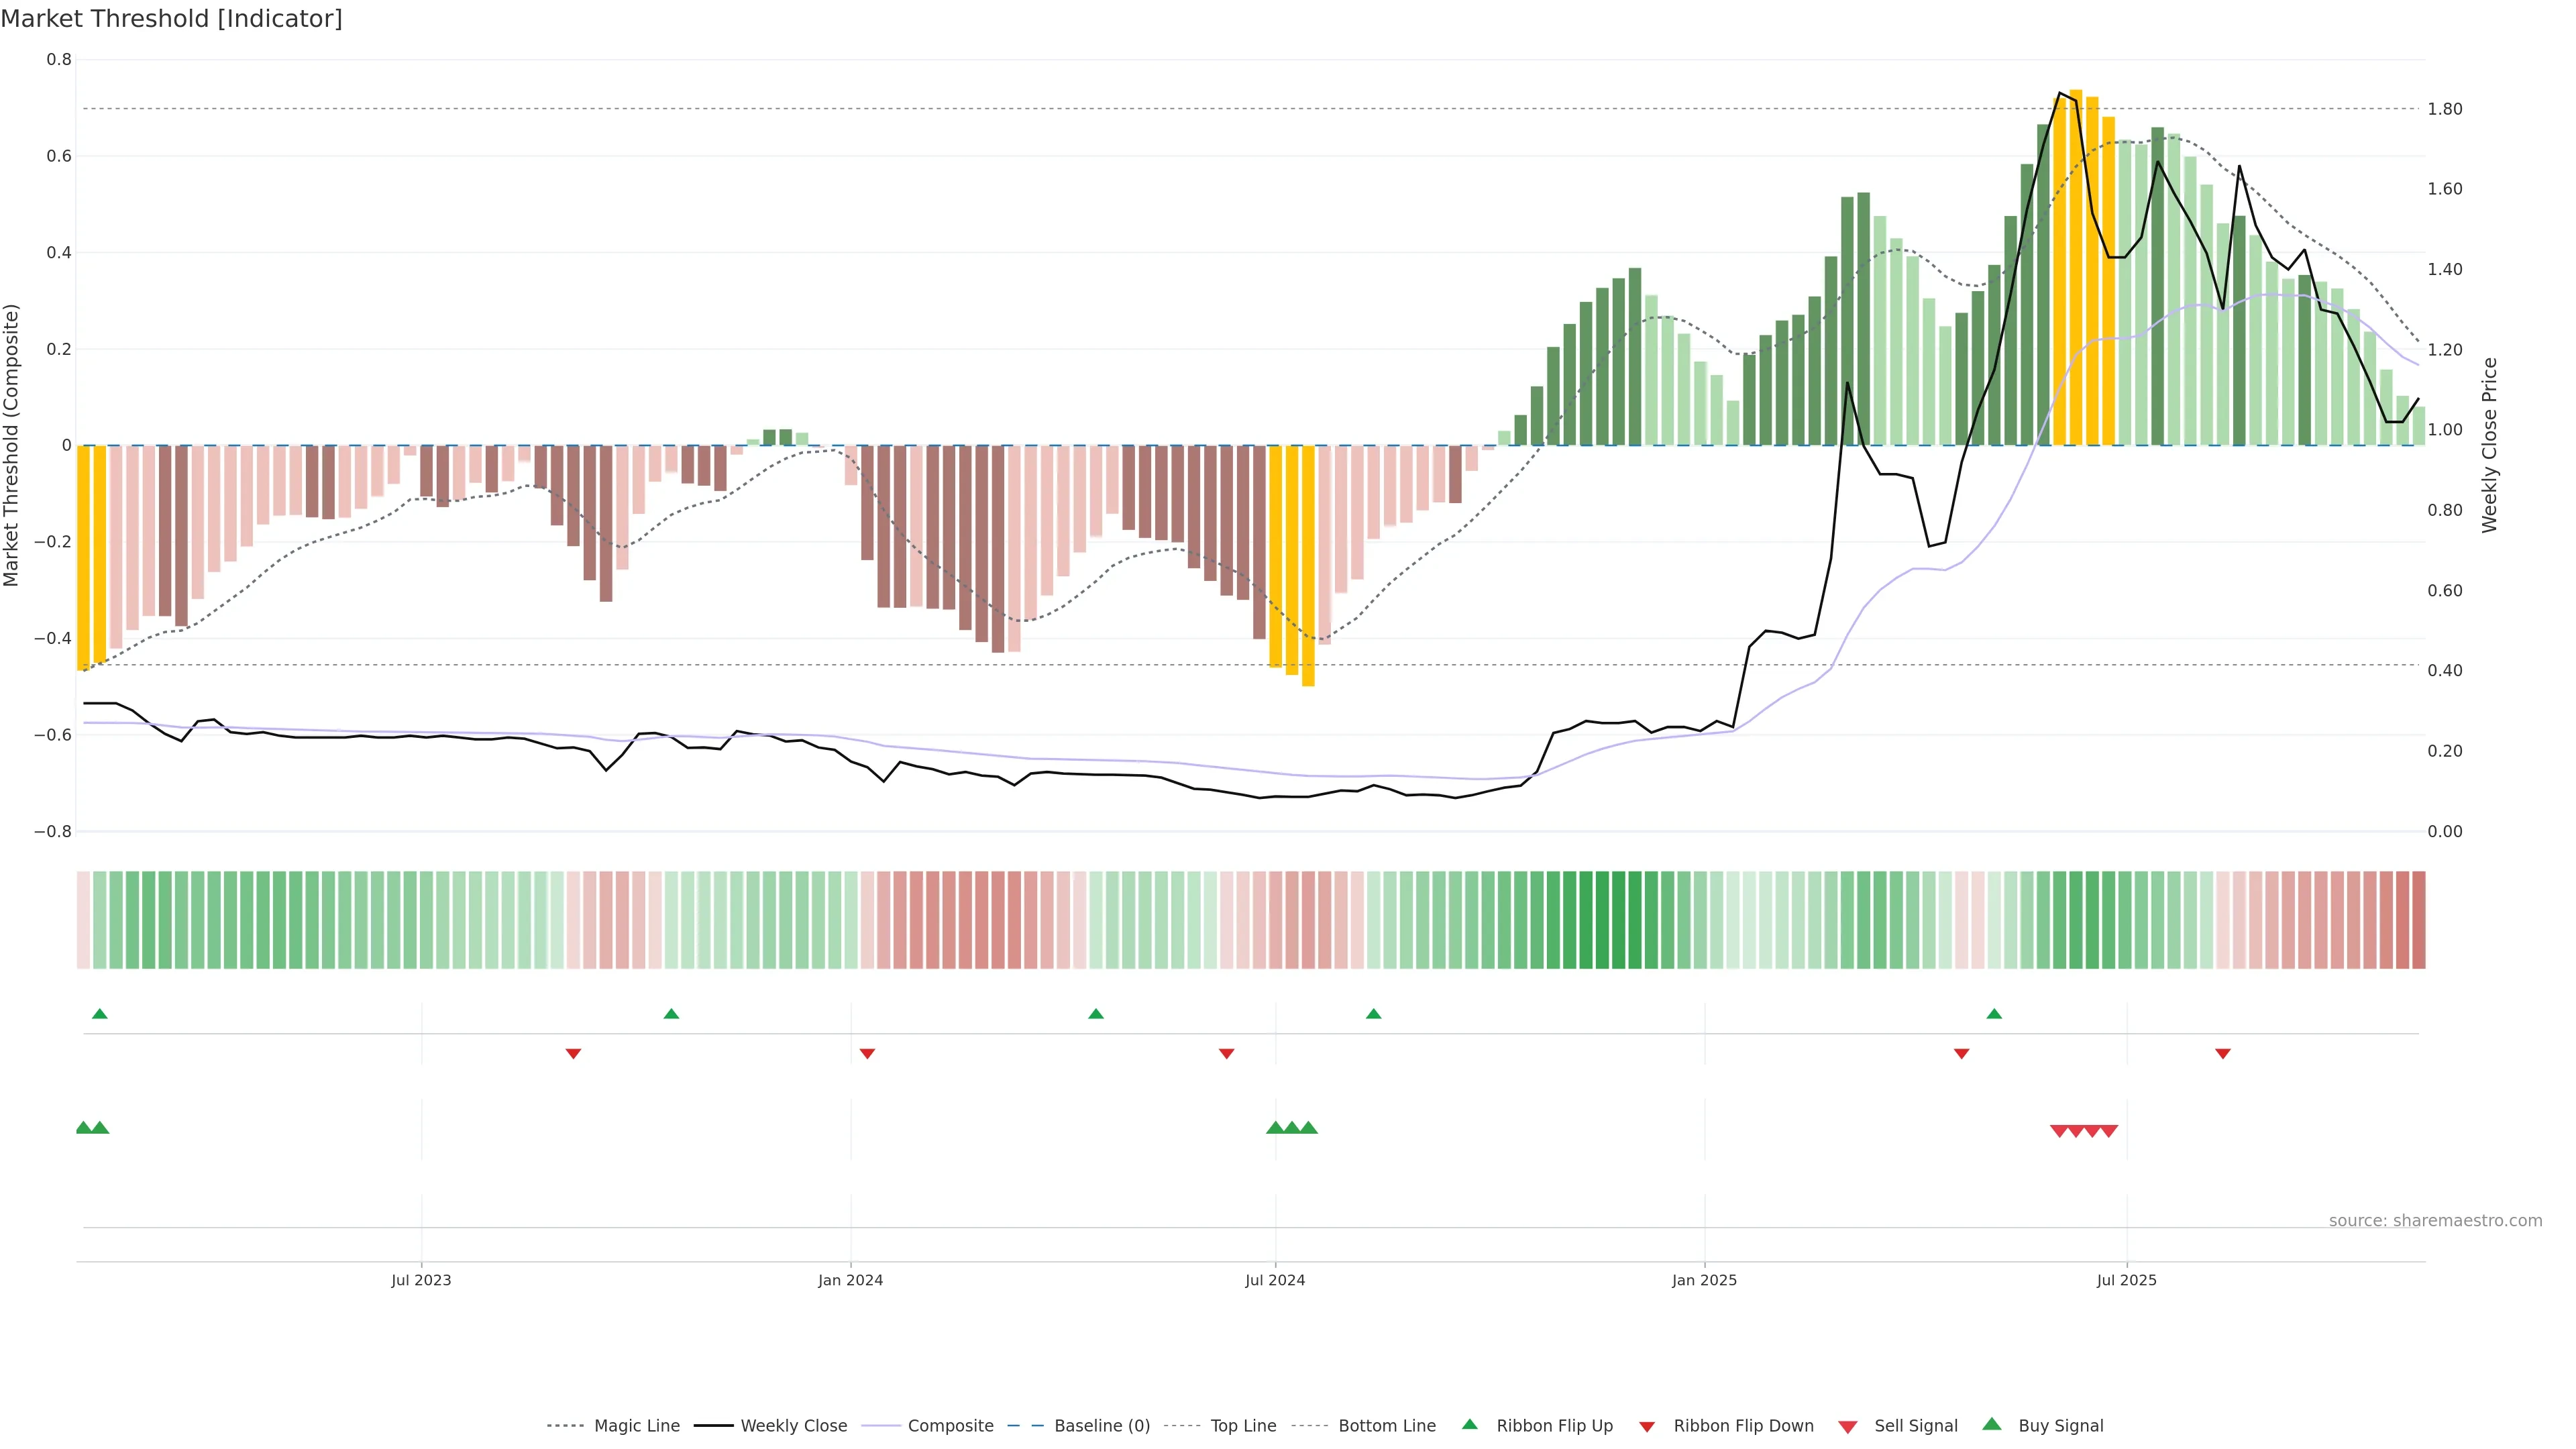Click the Jul 2024 x-axis label
The width and height of the screenshot is (2576, 1449).
point(1275,1280)
